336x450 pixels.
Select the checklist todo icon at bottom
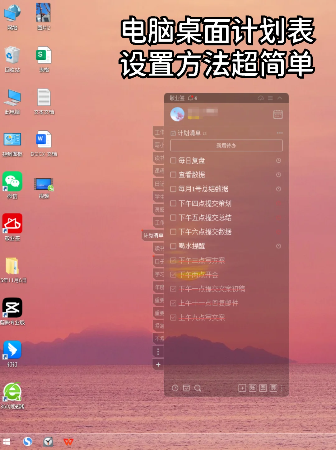(186, 388)
